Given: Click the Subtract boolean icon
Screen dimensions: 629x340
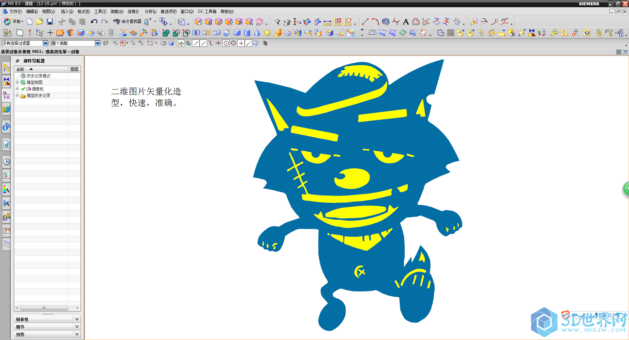Looking at the screenshot, I should coord(176,33).
